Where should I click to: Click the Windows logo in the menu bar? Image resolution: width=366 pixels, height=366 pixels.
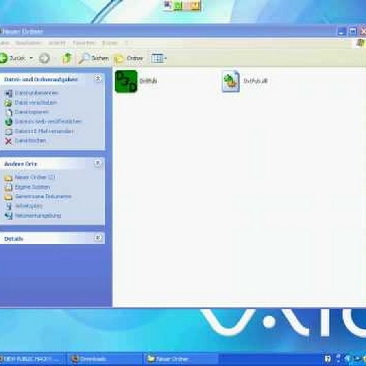point(360,43)
